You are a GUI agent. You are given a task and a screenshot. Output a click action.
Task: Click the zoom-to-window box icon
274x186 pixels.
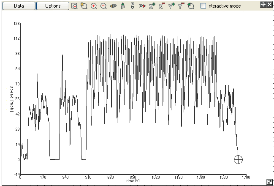point(74,6)
